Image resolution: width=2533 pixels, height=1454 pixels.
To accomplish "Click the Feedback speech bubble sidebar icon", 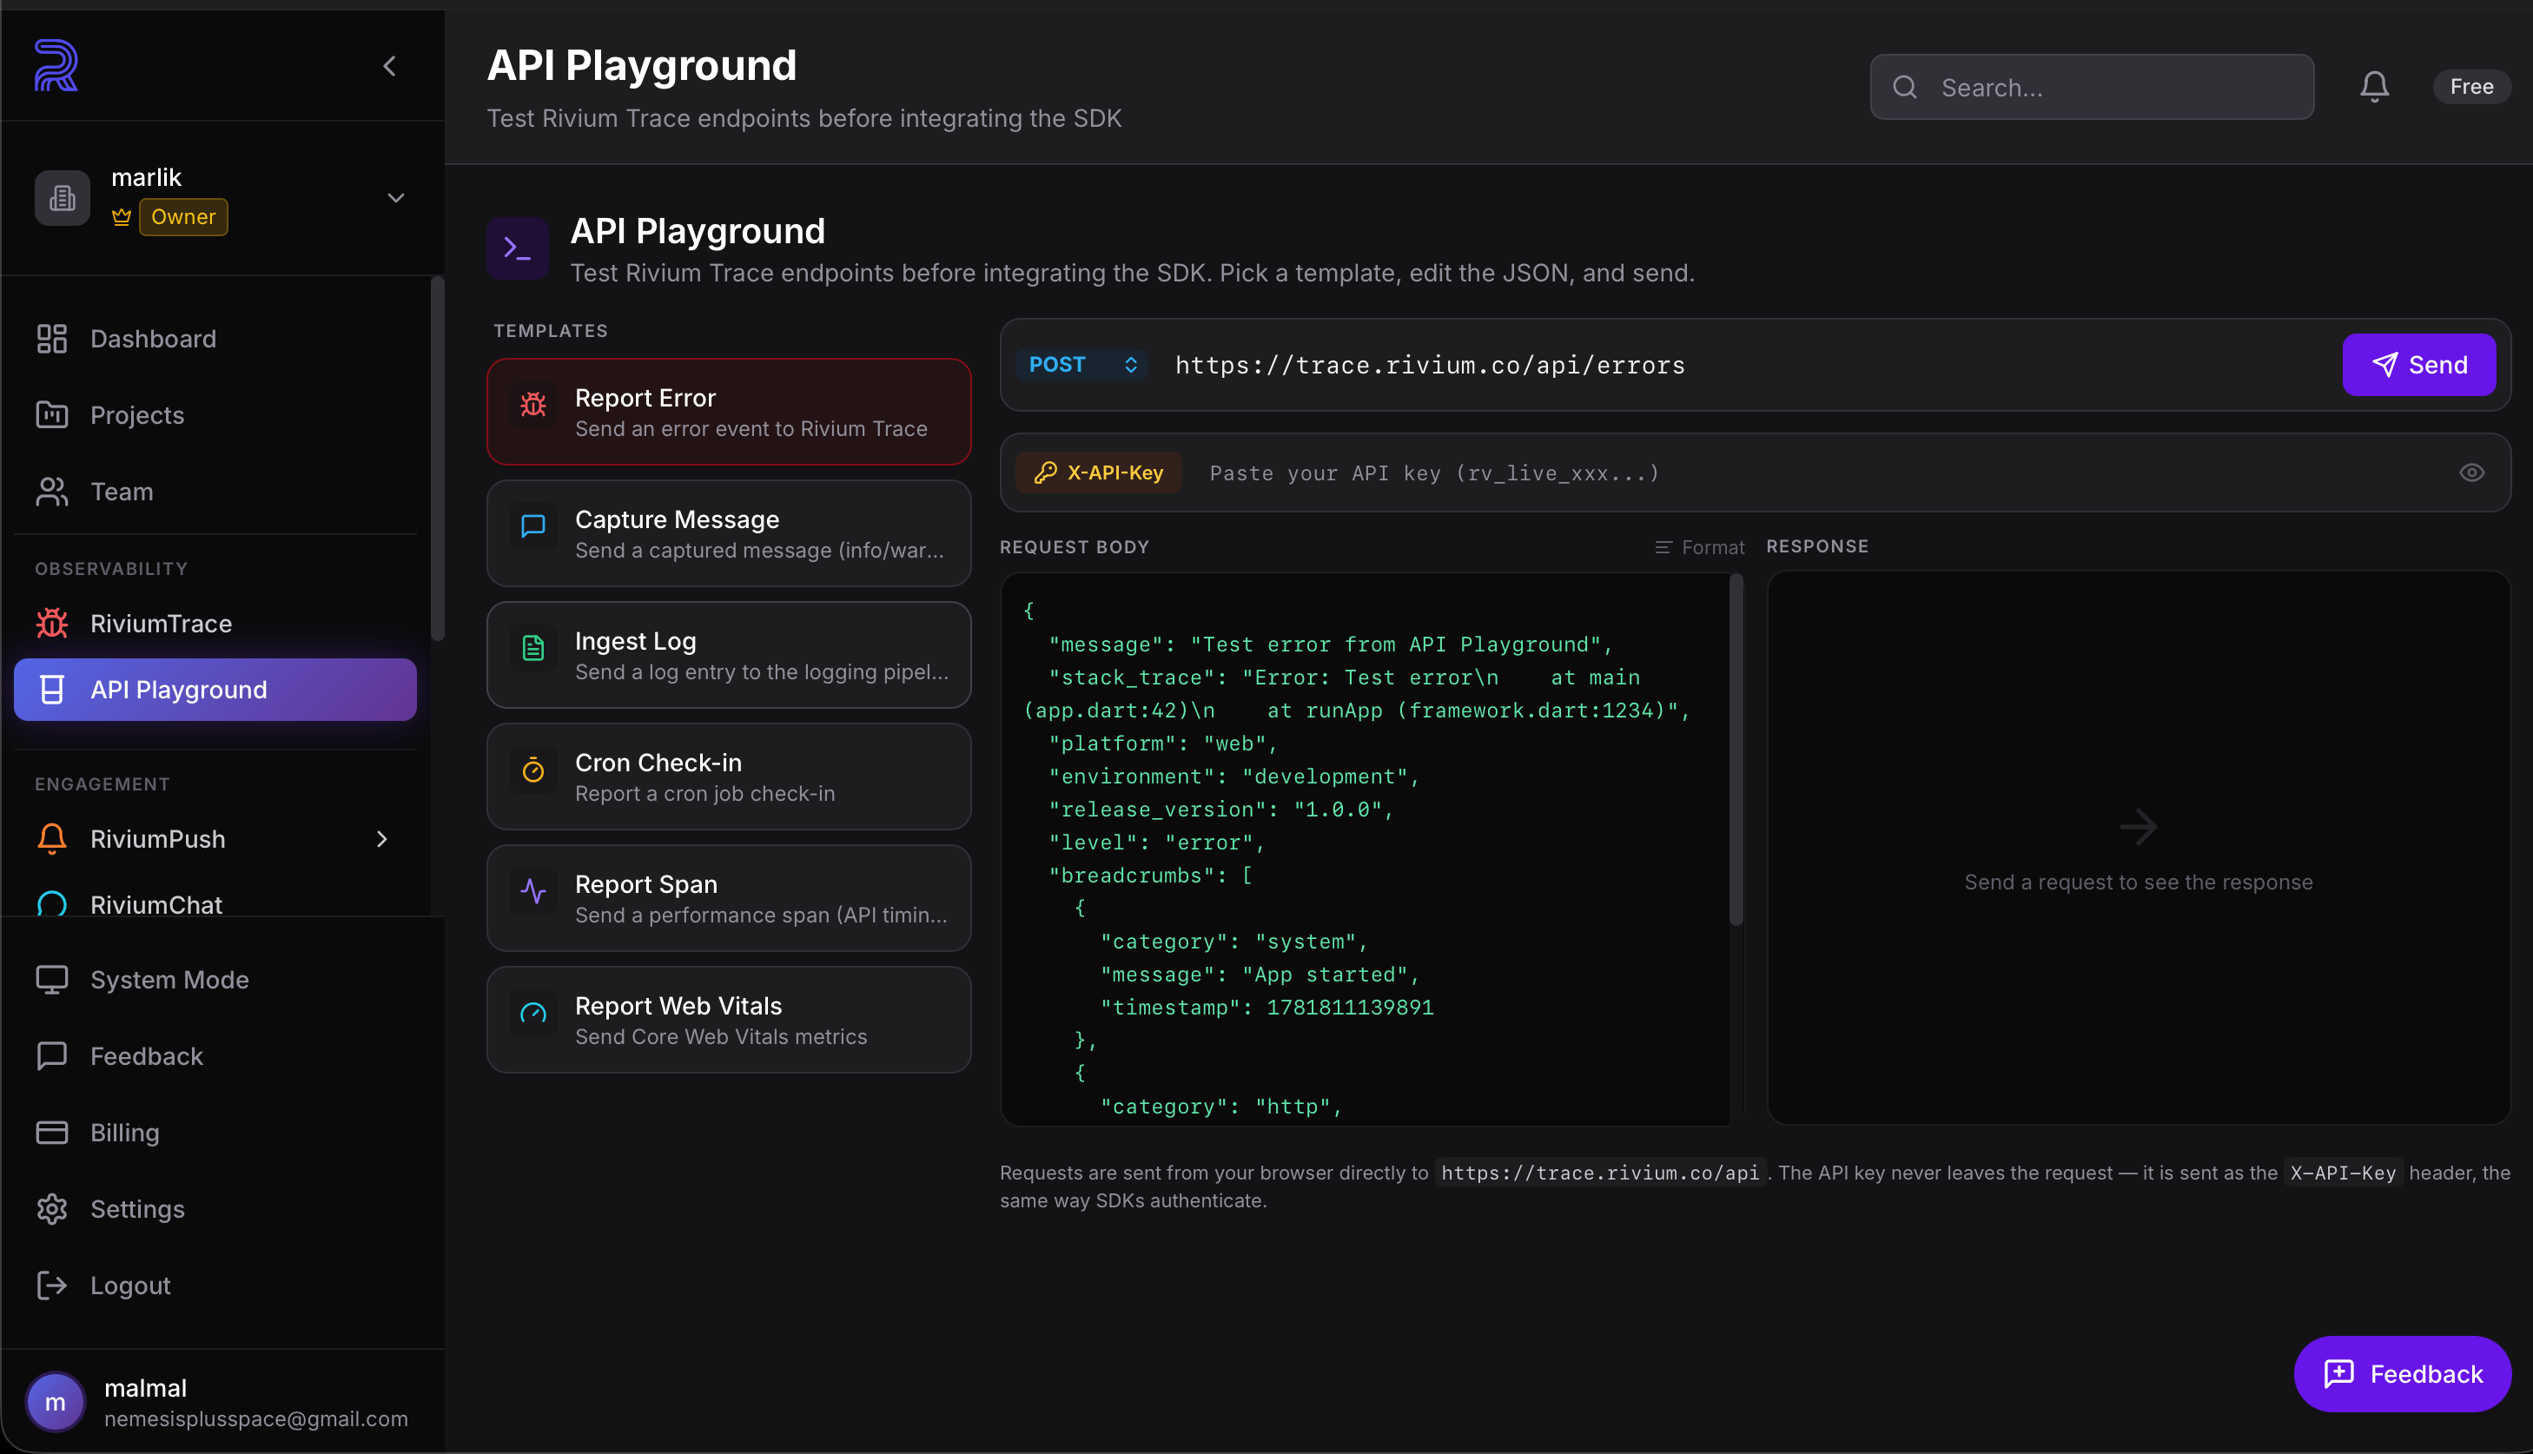I will coord(52,1055).
